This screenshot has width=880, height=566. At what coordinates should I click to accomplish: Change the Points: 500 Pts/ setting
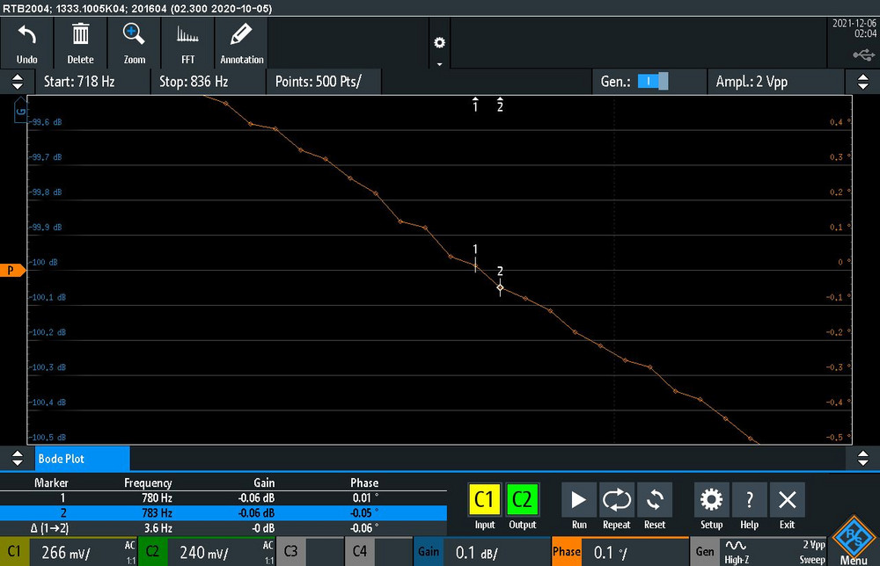coord(324,82)
